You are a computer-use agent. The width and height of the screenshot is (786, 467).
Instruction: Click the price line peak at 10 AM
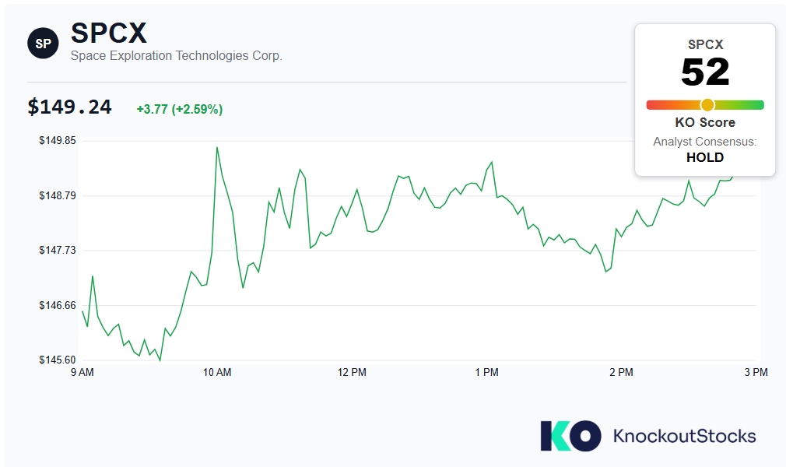(x=217, y=147)
